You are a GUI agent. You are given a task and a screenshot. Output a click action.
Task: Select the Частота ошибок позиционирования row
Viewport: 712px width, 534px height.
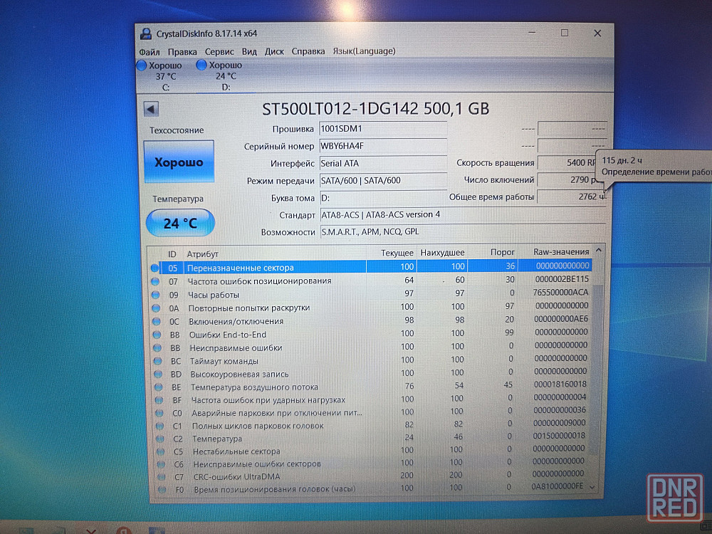(x=370, y=281)
